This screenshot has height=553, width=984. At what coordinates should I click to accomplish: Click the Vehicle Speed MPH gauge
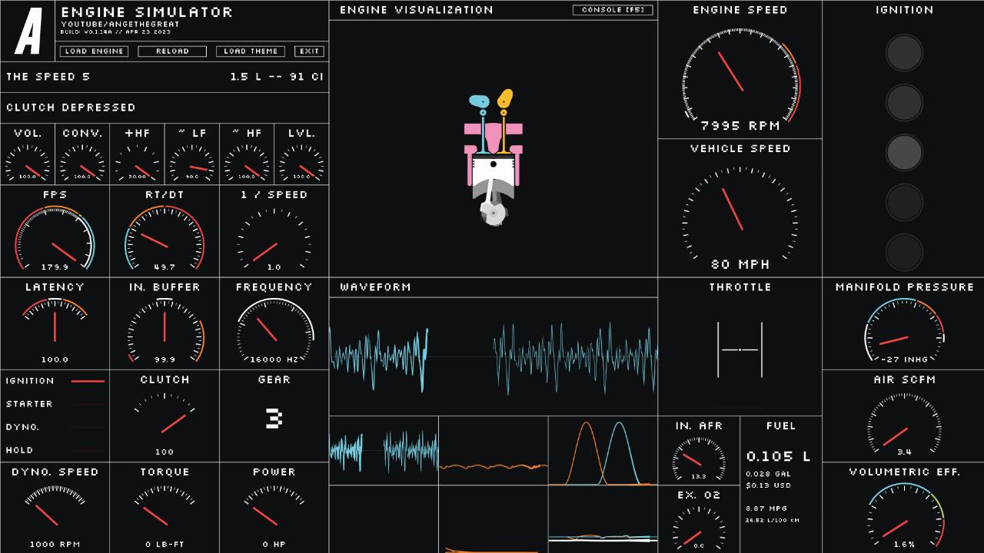point(740,211)
